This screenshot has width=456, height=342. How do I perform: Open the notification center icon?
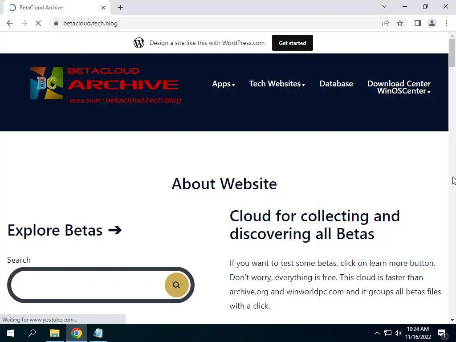(x=442, y=333)
